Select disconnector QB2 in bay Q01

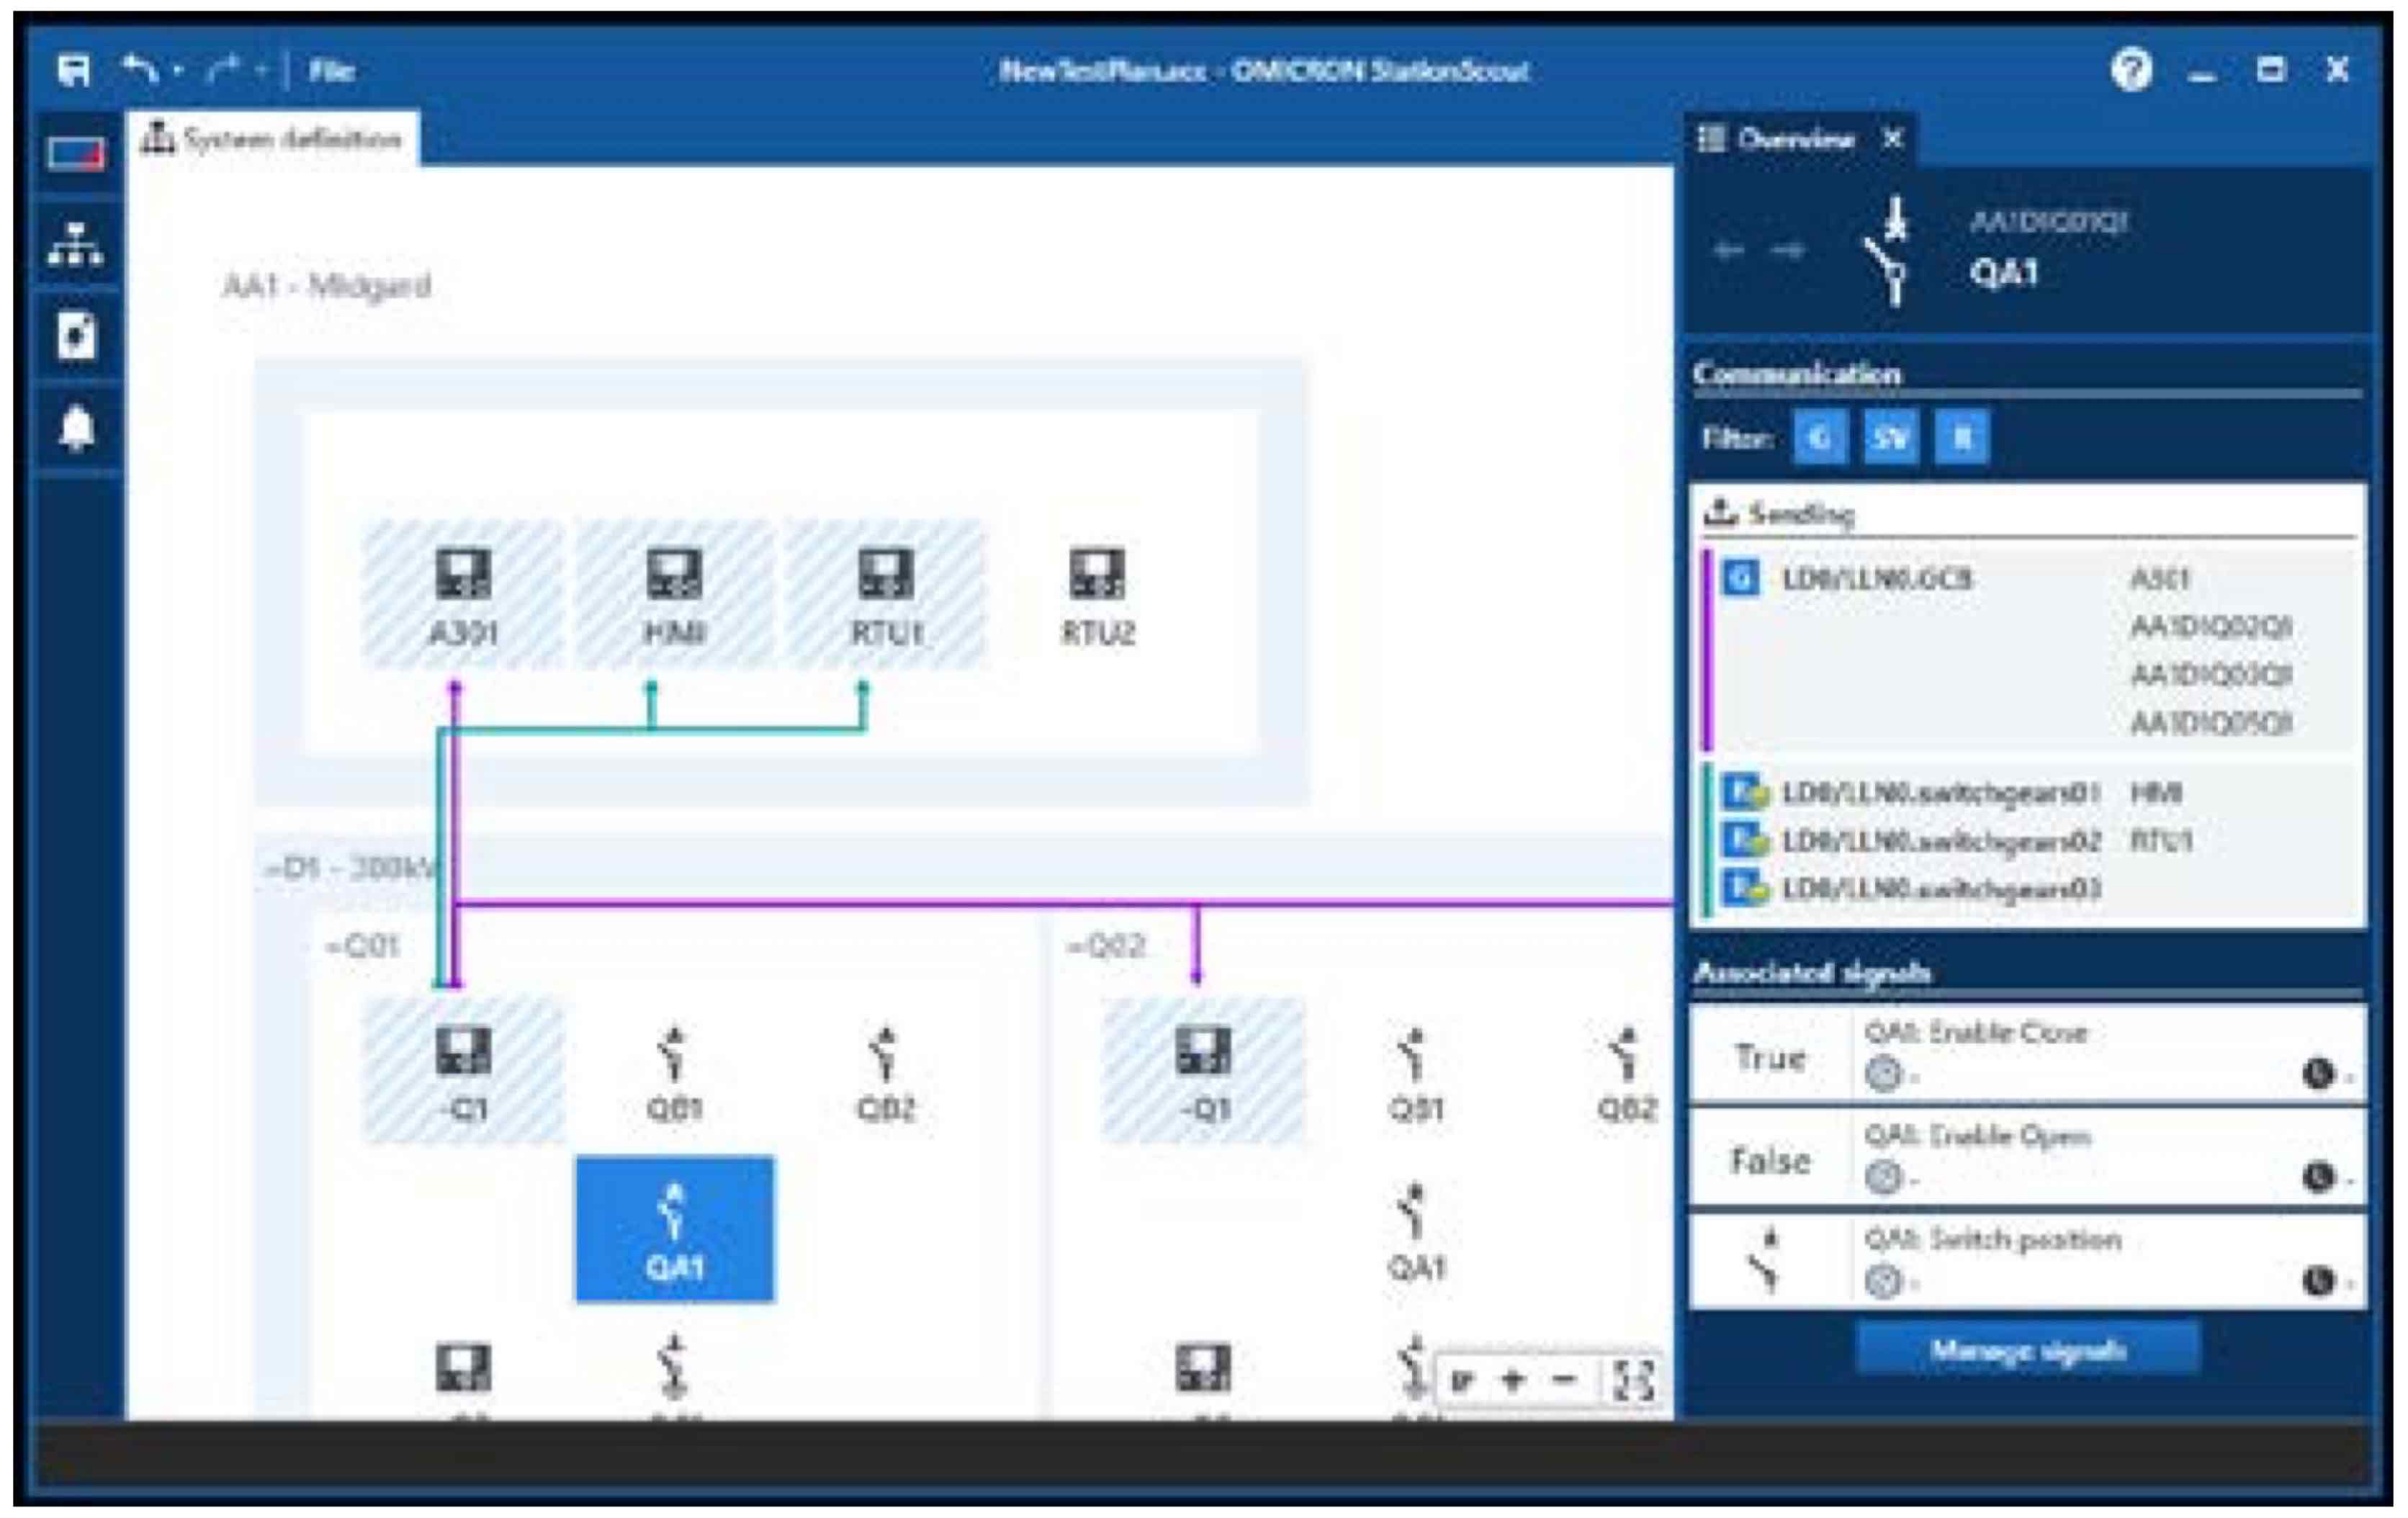(x=886, y=1072)
